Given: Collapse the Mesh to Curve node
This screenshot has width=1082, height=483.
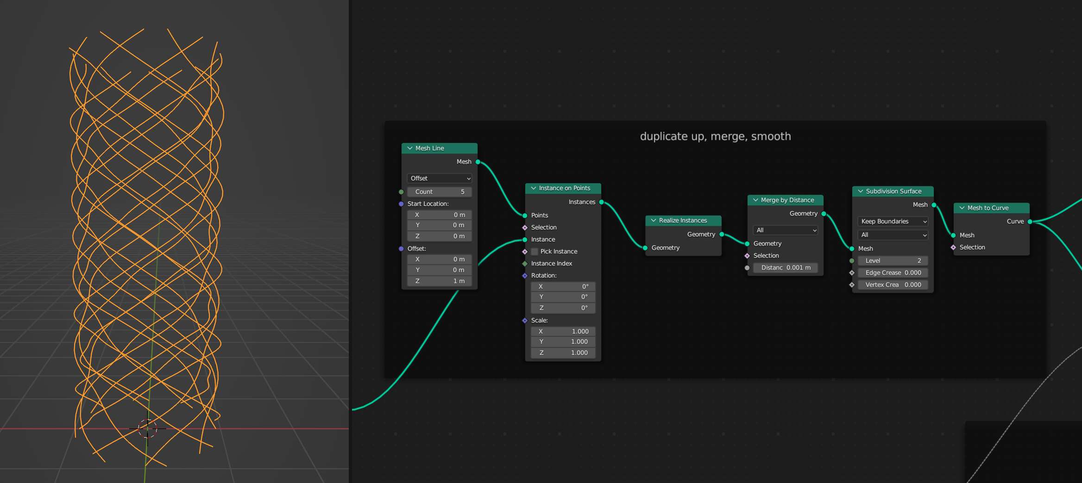Looking at the screenshot, I should click(x=962, y=208).
